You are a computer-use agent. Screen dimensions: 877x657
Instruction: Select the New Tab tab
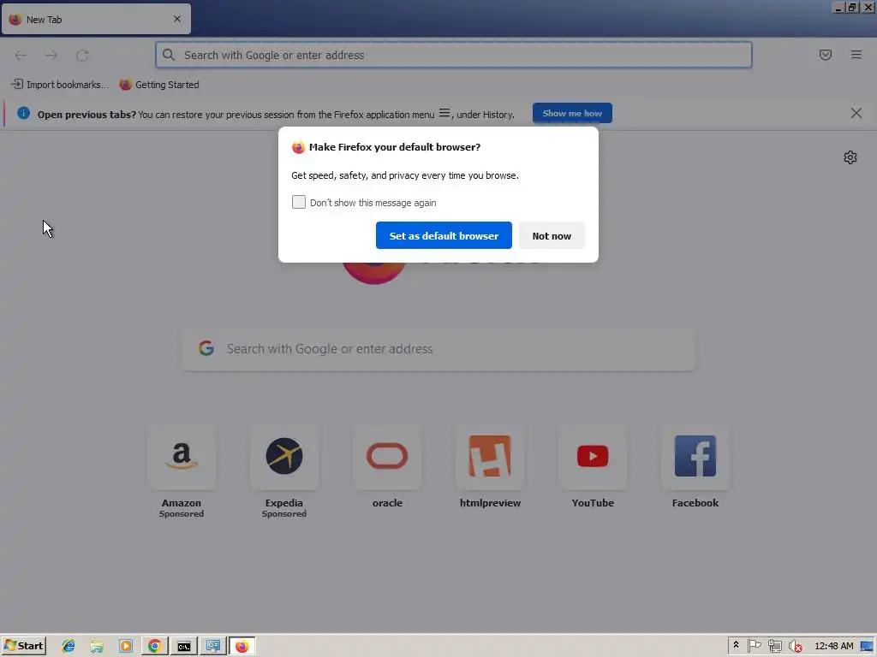96,19
